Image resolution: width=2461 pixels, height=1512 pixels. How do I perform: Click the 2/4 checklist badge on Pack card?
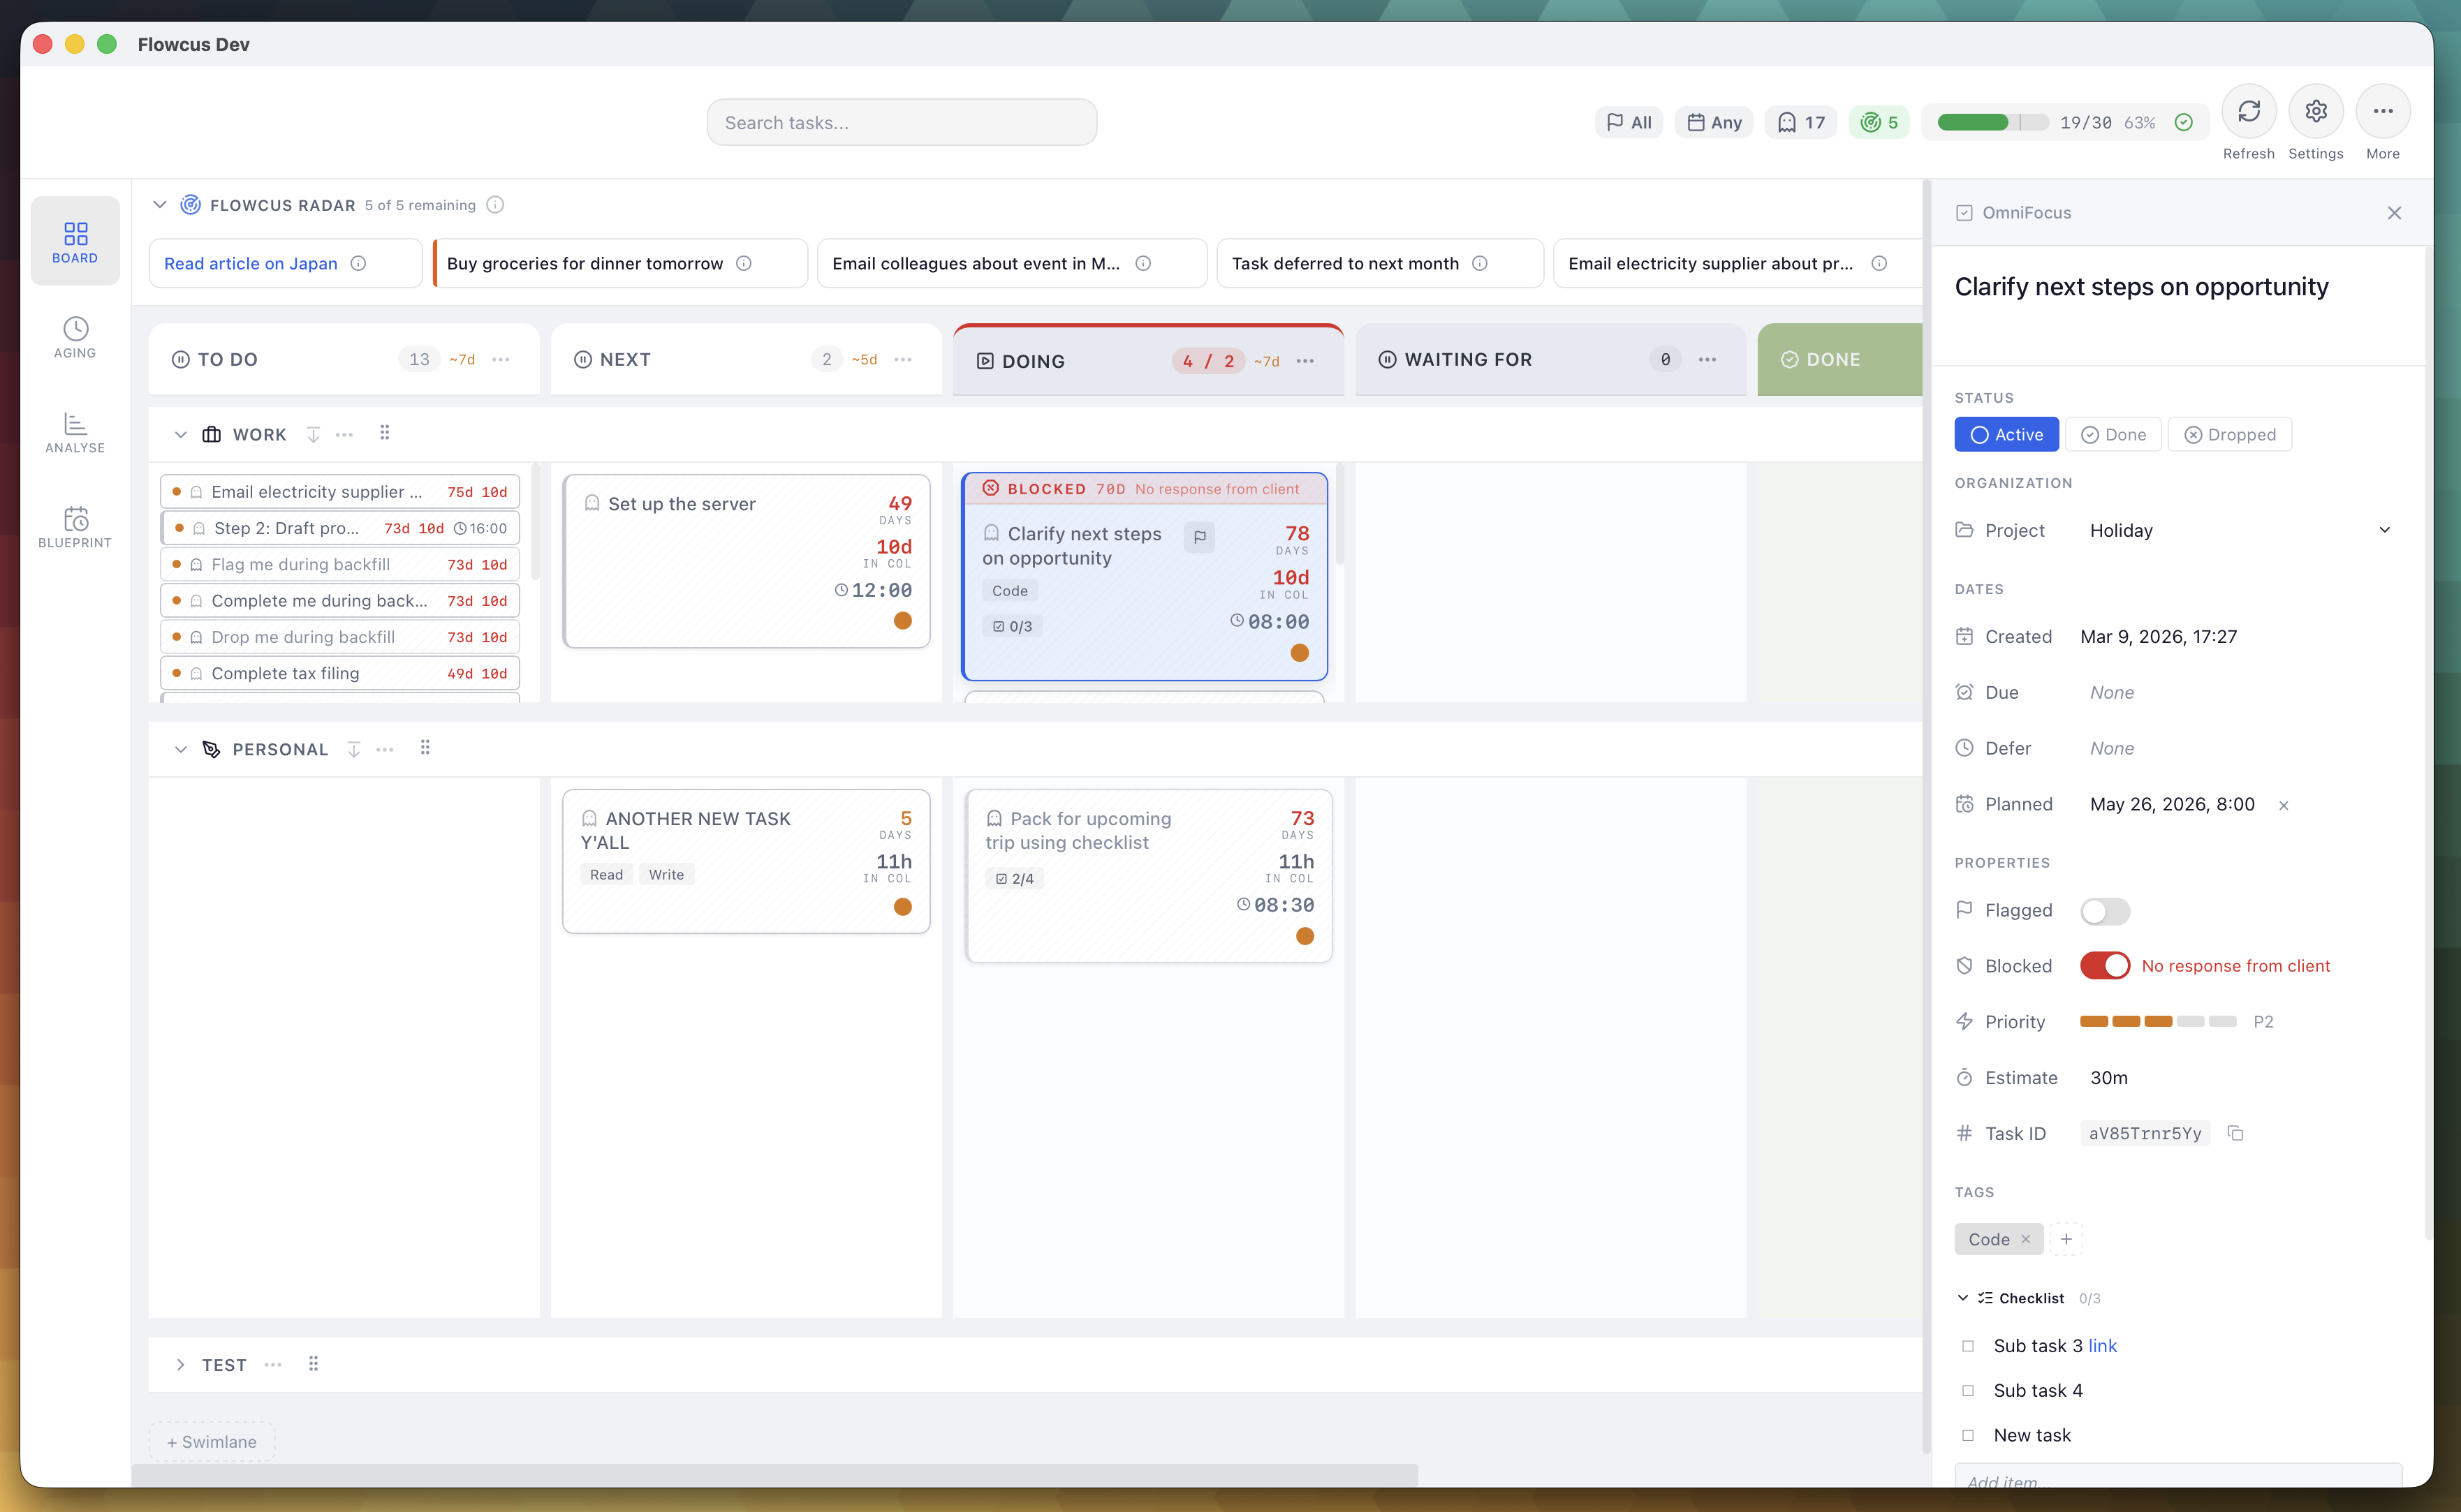(x=1015, y=878)
